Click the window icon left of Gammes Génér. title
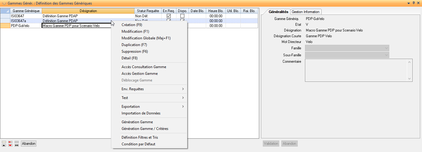The image size is (422, 152). coord(4,3)
